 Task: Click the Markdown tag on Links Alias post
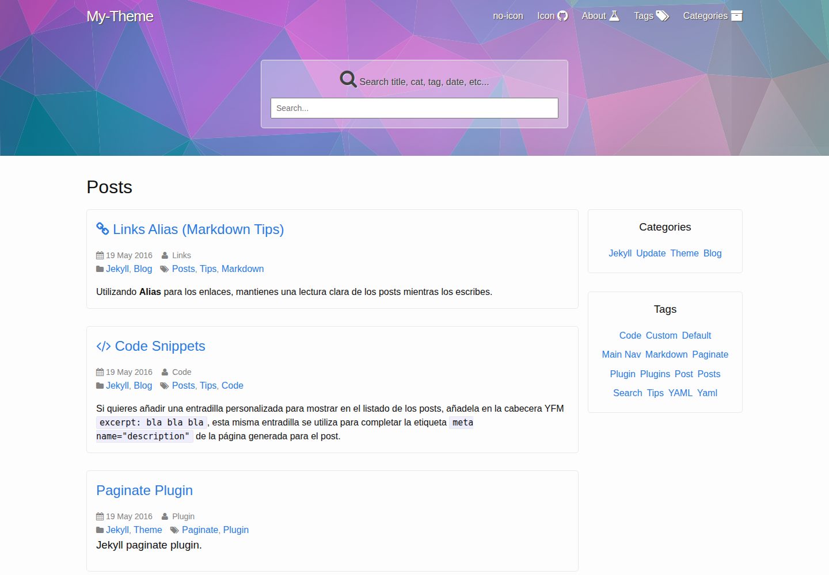tap(242, 269)
